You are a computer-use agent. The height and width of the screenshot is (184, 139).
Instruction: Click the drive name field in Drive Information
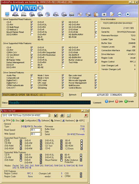click(x=118, y=23)
